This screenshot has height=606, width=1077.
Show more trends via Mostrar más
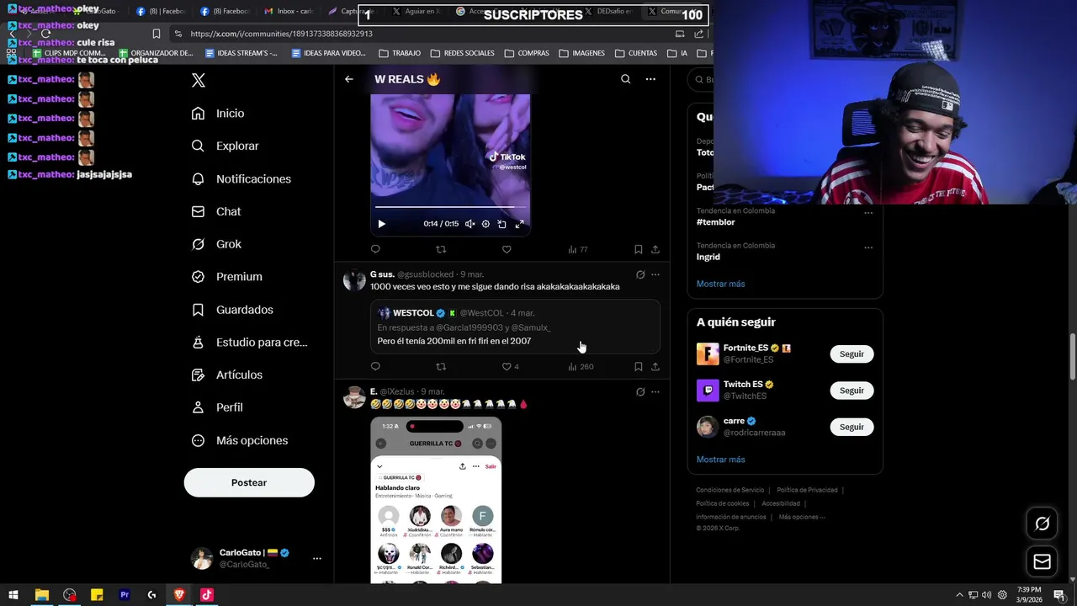(x=721, y=284)
